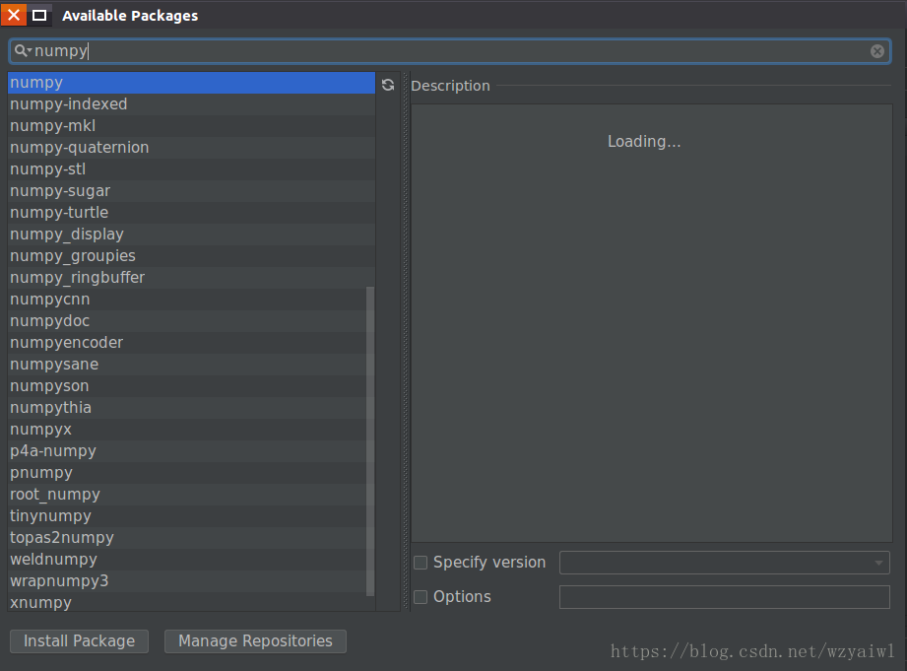The height and width of the screenshot is (671, 907).
Task: Select numpy-stl package
Action: click(x=191, y=169)
